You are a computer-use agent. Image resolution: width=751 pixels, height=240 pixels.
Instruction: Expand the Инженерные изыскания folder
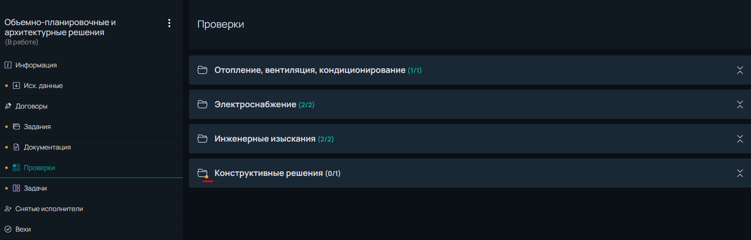point(470,139)
